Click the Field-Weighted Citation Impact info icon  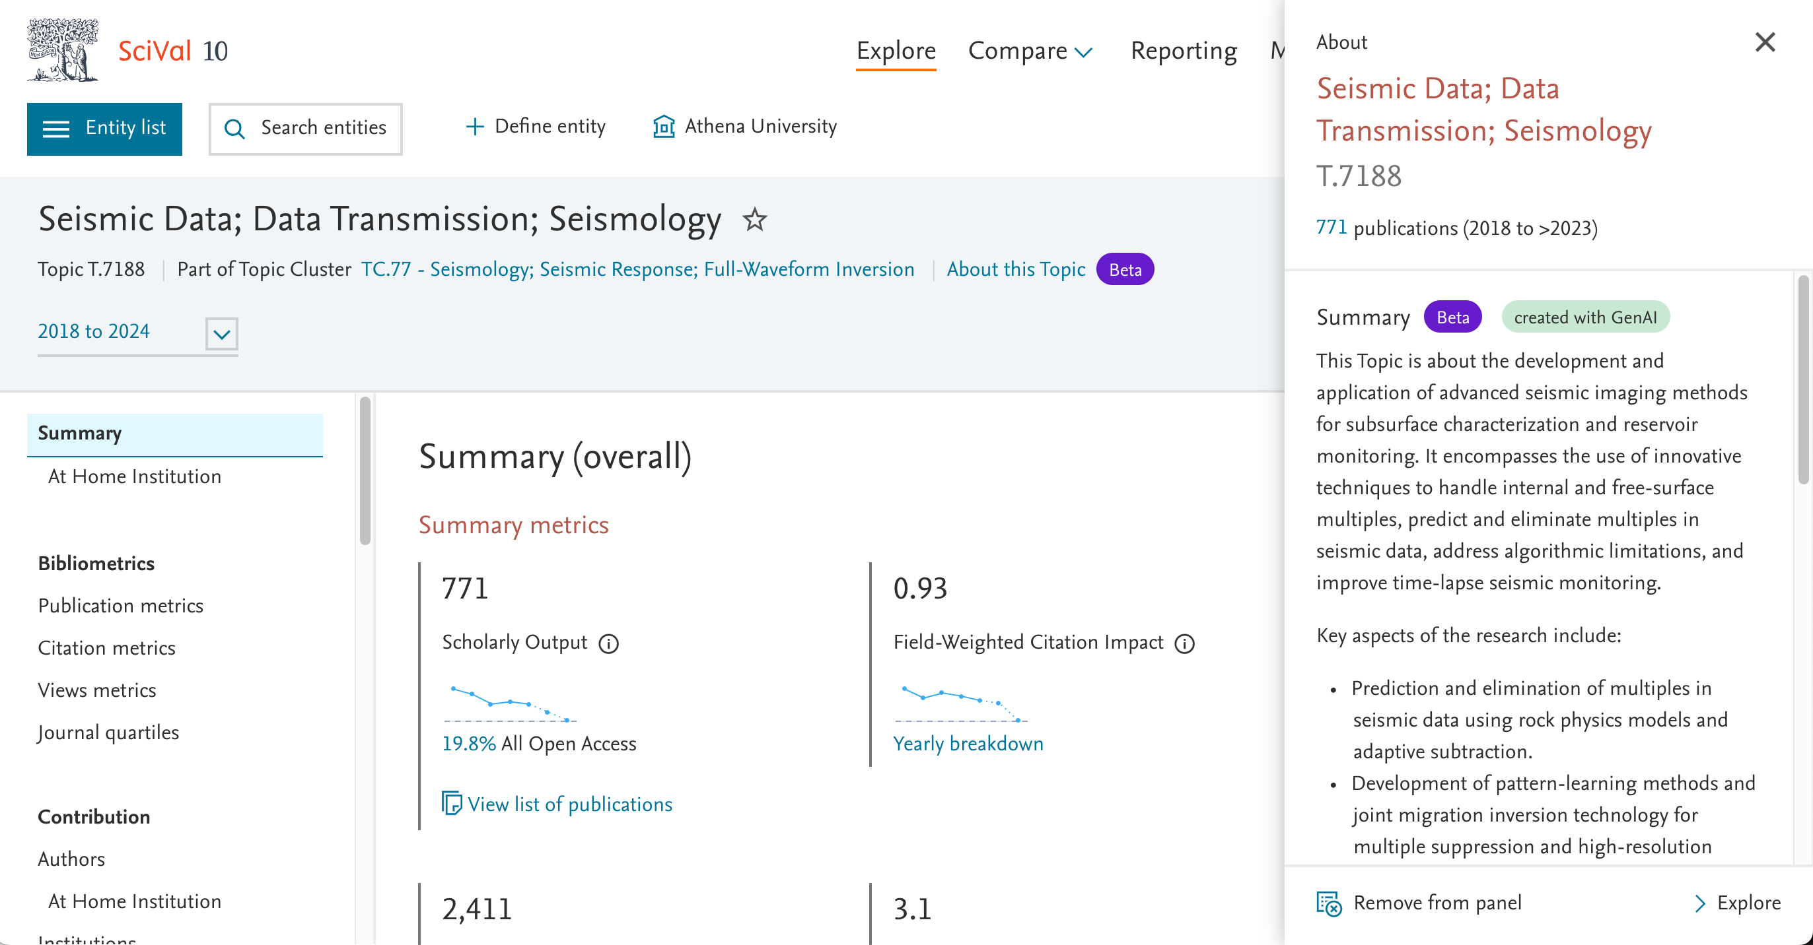[1184, 643]
